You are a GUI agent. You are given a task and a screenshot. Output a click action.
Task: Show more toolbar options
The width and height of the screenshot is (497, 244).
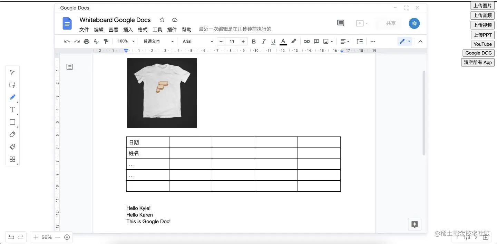pyautogui.click(x=373, y=41)
